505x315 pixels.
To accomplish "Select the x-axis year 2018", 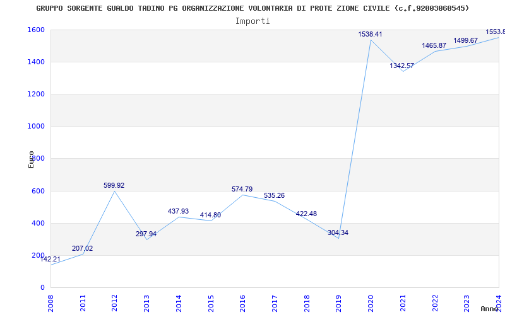I will [x=307, y=304].
